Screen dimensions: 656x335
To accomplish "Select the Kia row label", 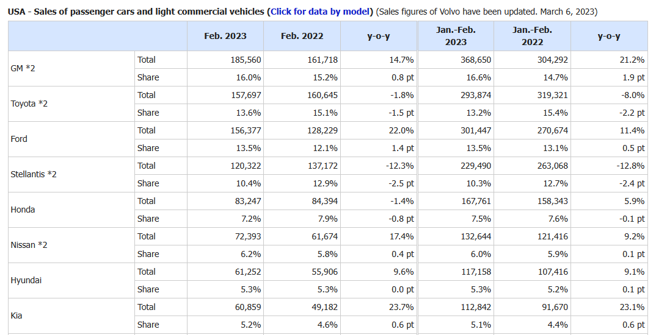I will (17, 316).
